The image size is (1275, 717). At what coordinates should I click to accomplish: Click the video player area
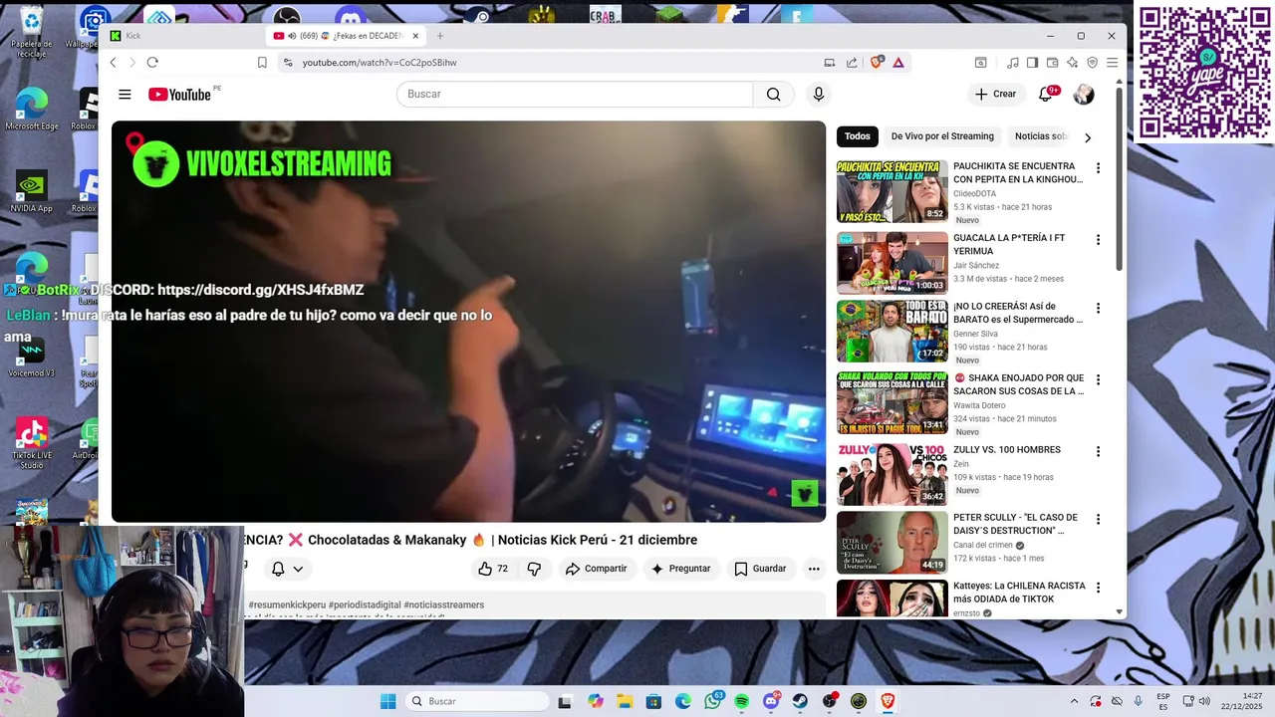(468, 322)
